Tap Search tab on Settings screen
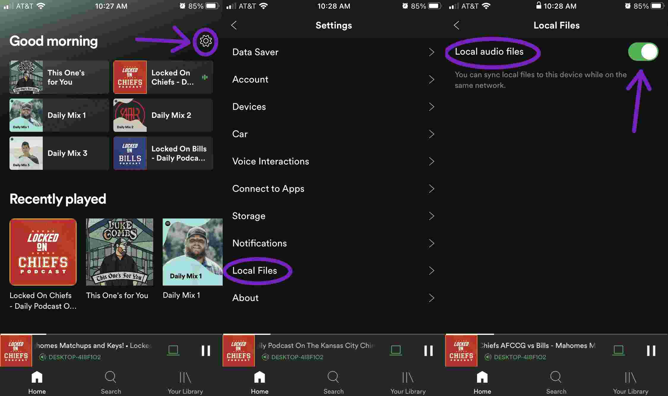Screen dimensions: 668x396 pyautogui.click(x=333, y=383)
